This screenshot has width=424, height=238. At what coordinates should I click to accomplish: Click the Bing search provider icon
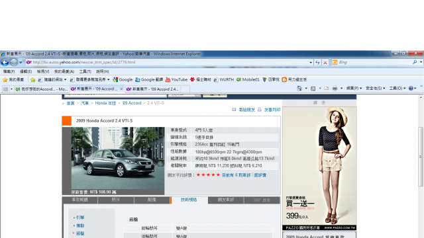point(335,62)
